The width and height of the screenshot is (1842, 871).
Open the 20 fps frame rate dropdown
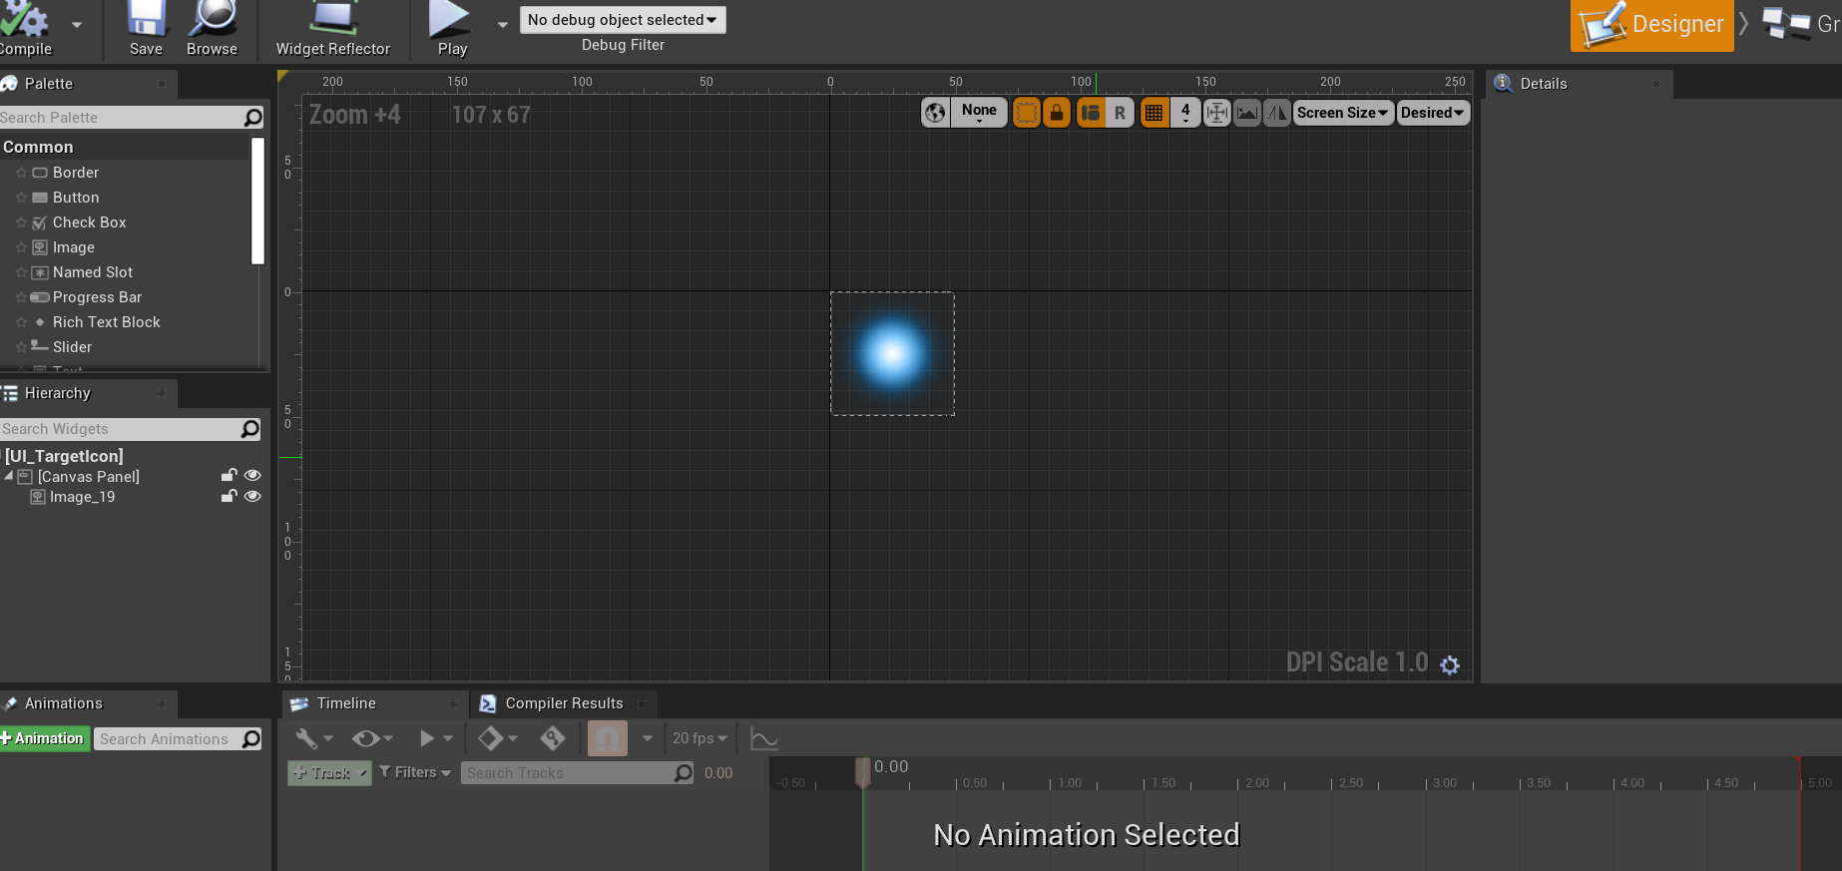pos(699,738)
